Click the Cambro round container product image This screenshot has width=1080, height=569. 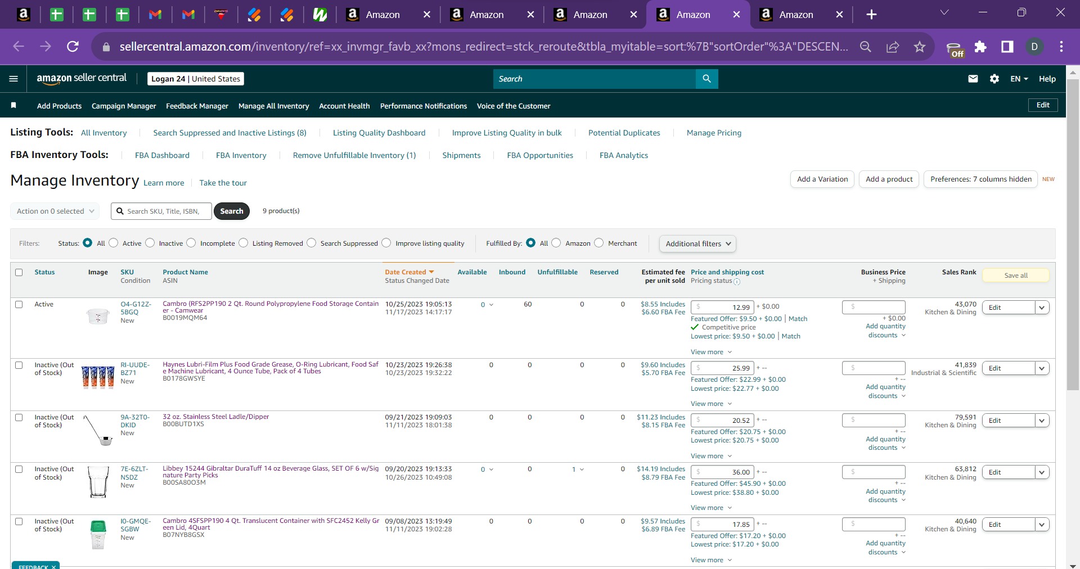98,316
